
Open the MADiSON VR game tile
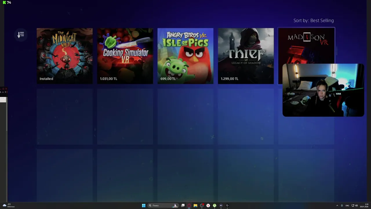click(306, 46)
